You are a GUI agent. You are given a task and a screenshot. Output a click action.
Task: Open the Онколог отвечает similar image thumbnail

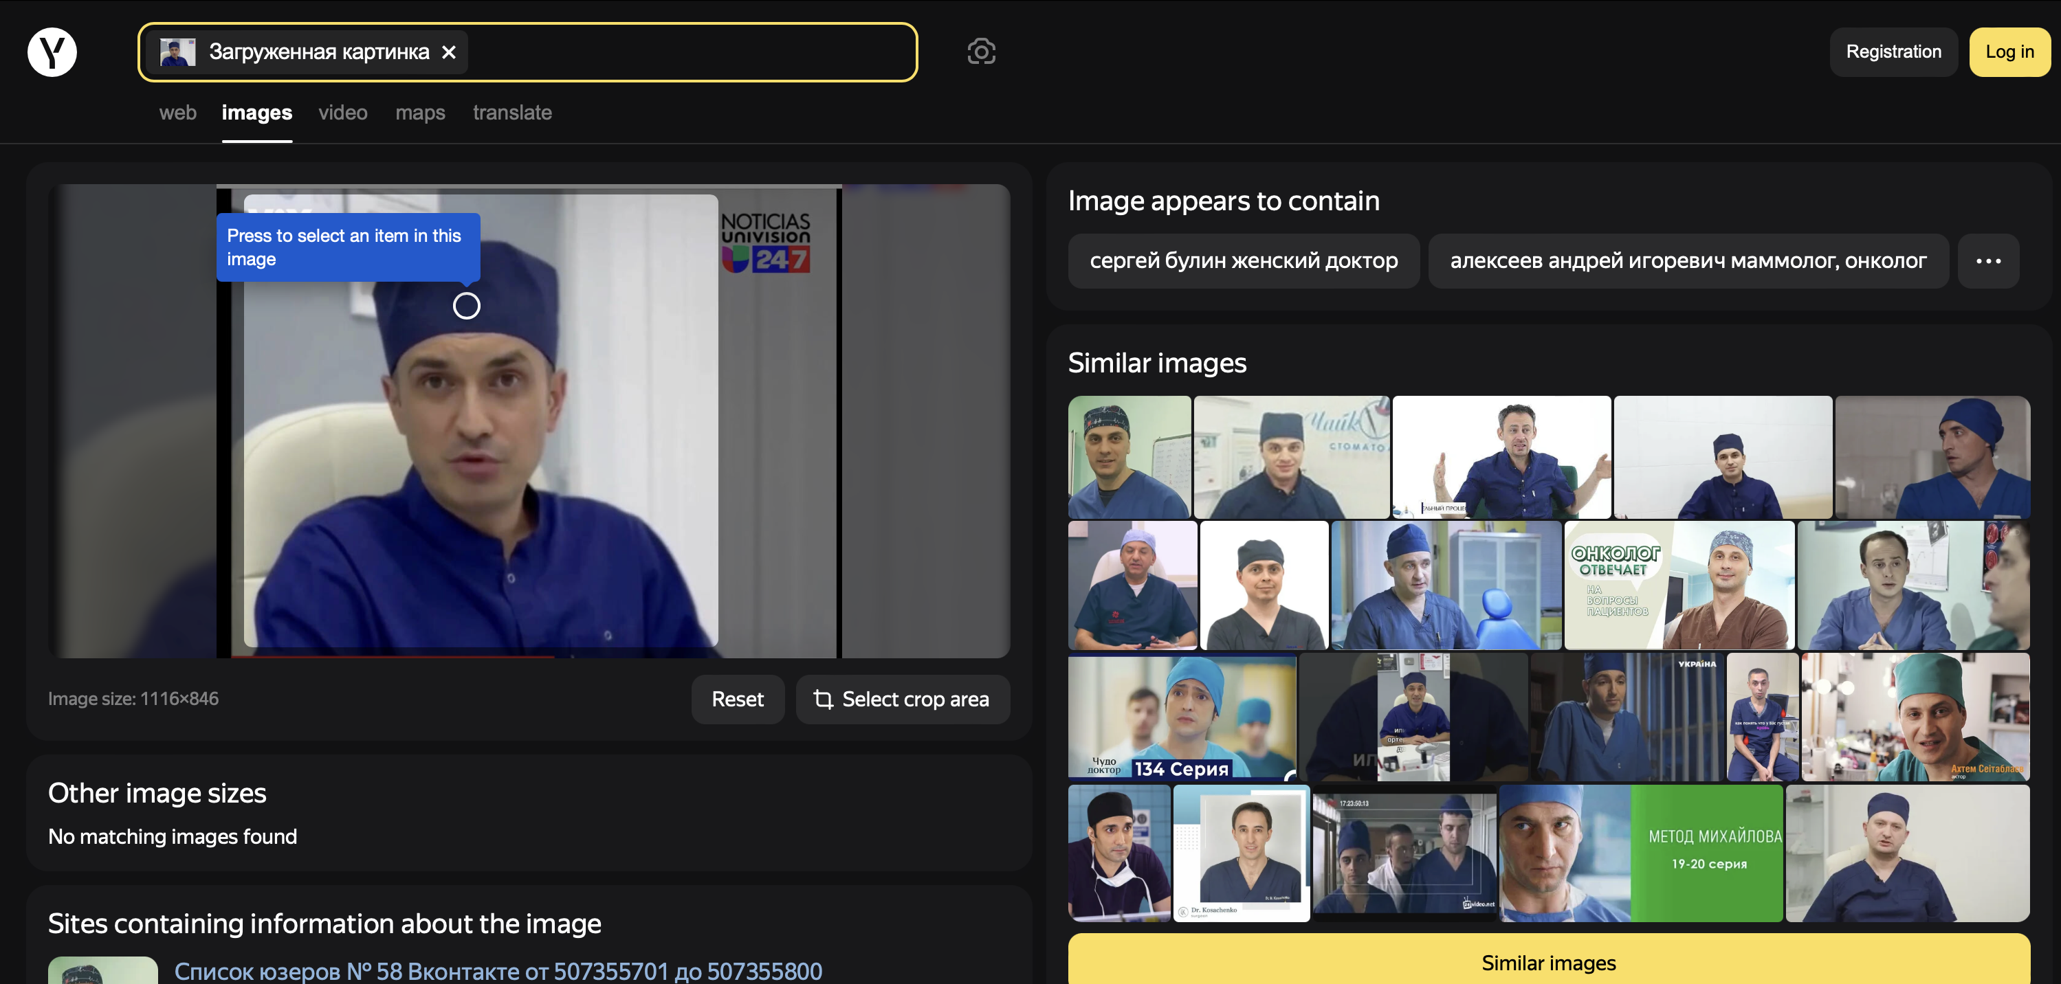[x=1679, y=585]
